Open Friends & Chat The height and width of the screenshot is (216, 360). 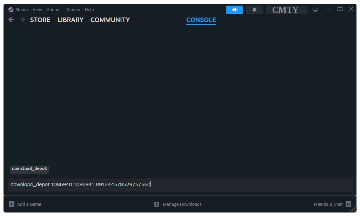(x=328, y=204)
